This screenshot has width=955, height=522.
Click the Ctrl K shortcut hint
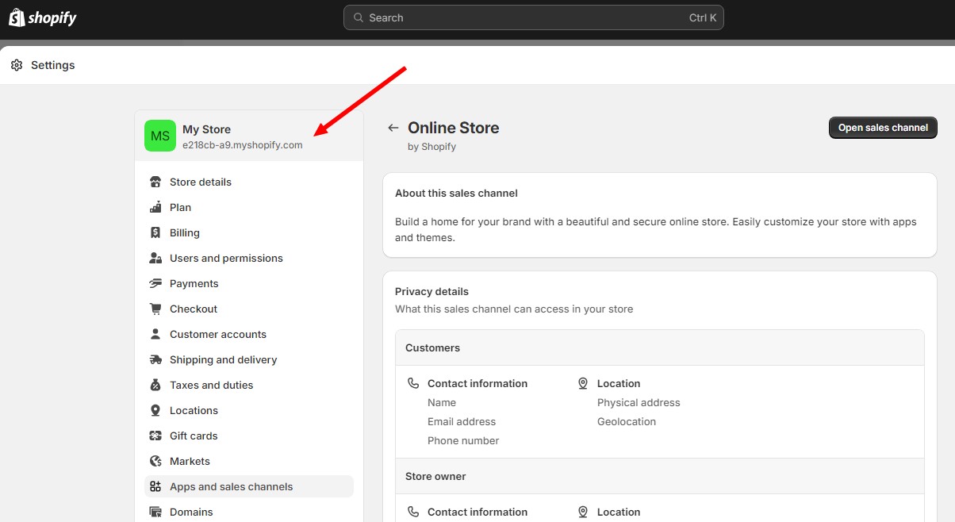(x=703, y=17)
